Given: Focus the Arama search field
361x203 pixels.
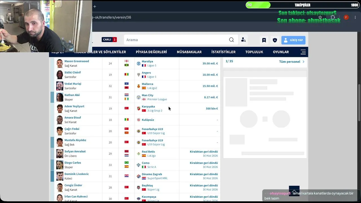Looking at the screenshot, I should click(176, 40).
